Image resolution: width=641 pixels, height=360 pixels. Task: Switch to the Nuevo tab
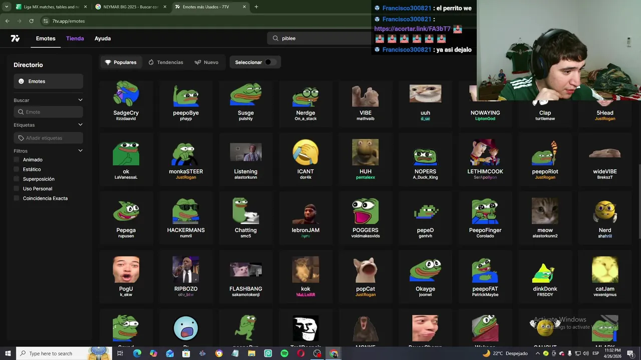[x=206, y=62]
